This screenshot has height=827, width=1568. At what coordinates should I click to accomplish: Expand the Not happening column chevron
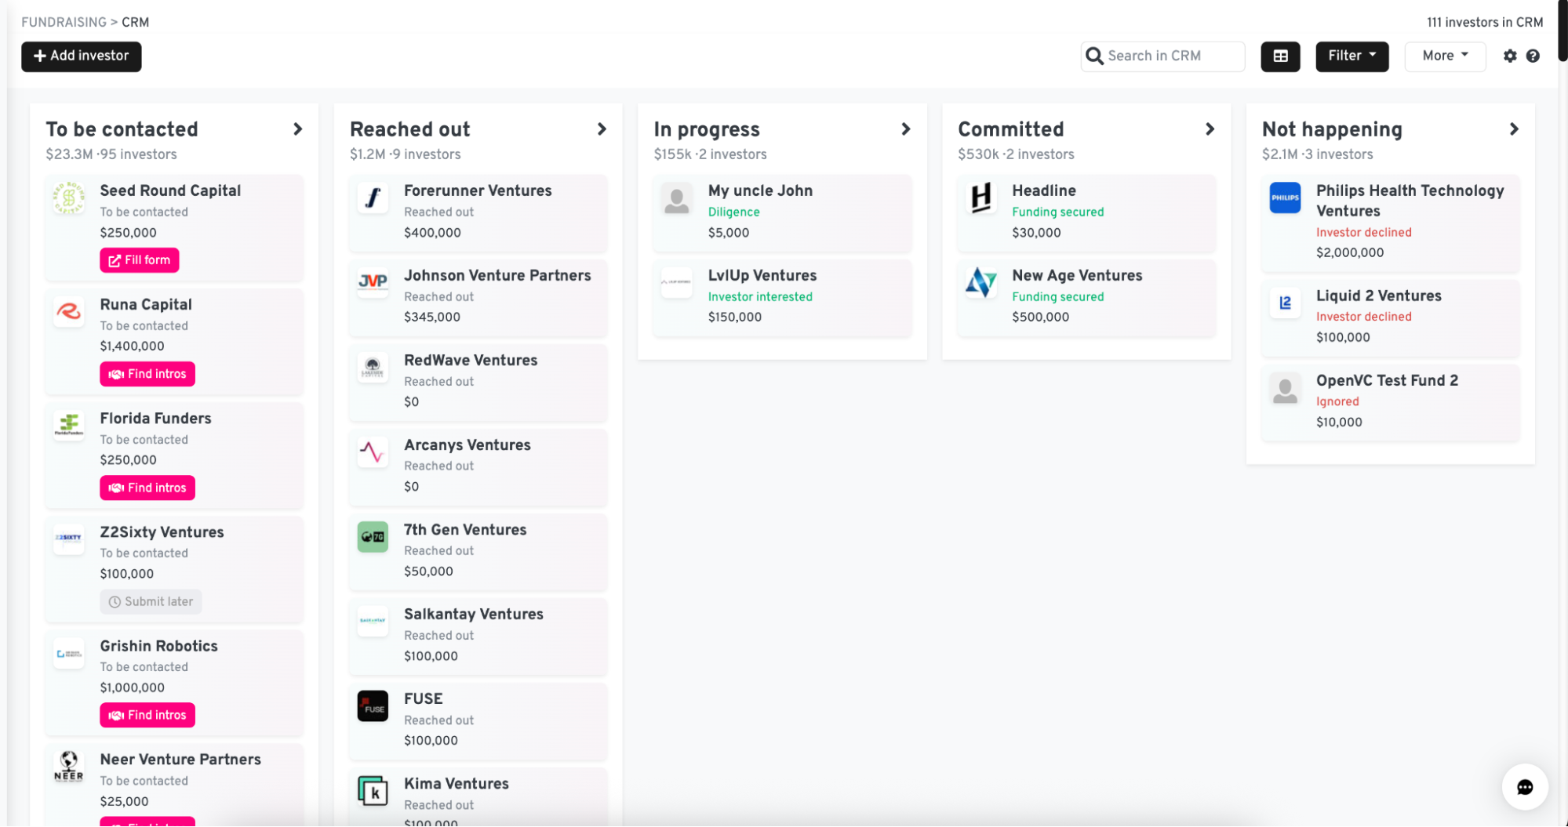pos(1514,129)
